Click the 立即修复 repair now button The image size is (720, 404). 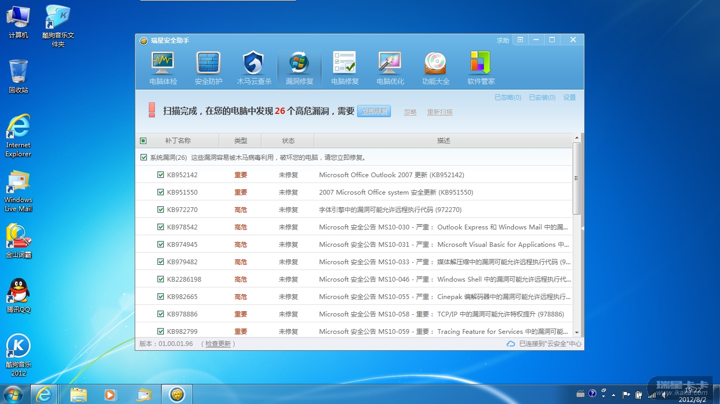coord(374,111)
